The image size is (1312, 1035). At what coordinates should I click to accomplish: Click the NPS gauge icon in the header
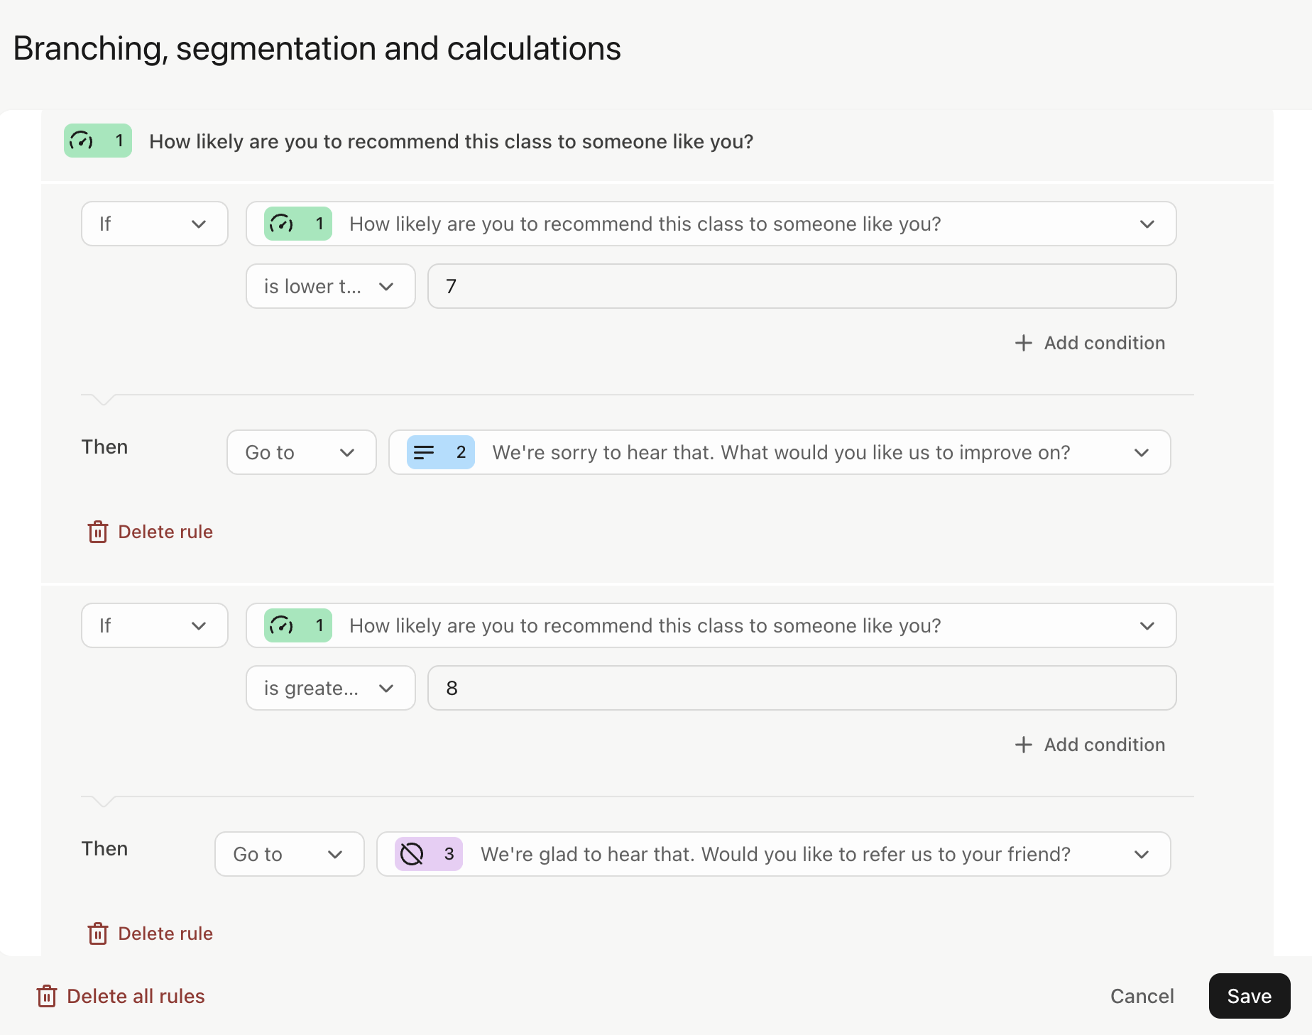coord(82,141)
